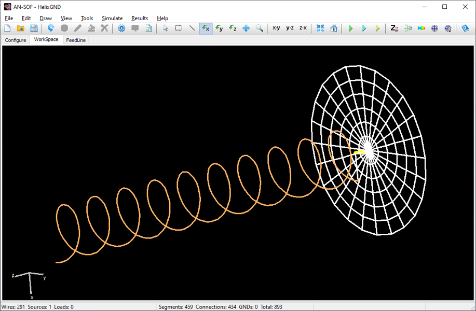Select the move/pan view tool
The height and width of the screenshot is (311, 476).
pyautogui.click(x=246, y=28)
